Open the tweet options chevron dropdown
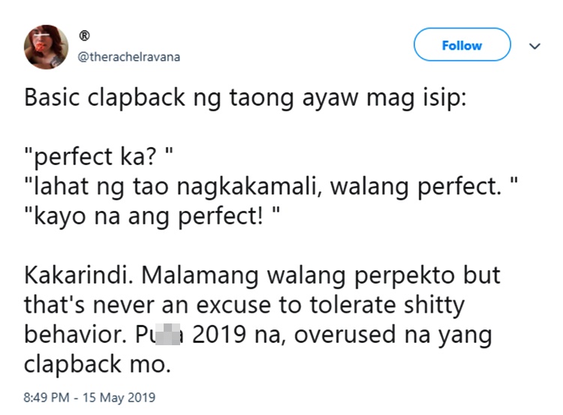Image resolution: width=563 pixels, height=415 pixels. (534, 47)
